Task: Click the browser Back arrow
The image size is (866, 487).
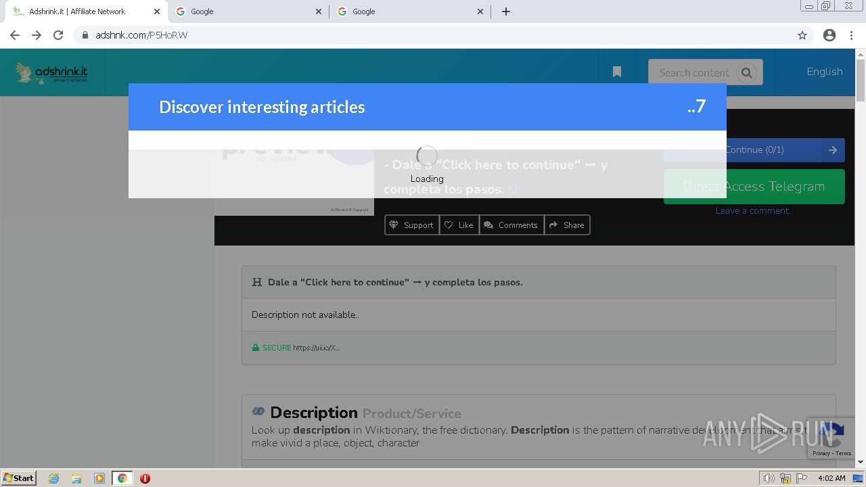Action: (15, 35)
